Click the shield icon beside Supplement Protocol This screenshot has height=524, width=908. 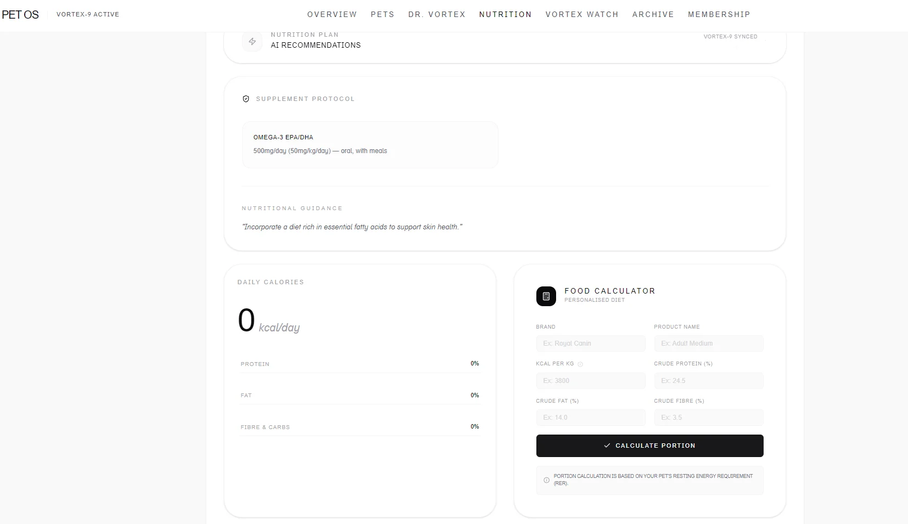coord(246,99)
